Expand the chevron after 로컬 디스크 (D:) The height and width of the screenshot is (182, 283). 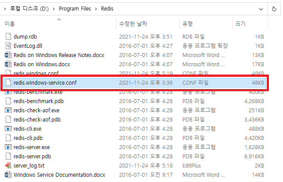tap(54, 9)
